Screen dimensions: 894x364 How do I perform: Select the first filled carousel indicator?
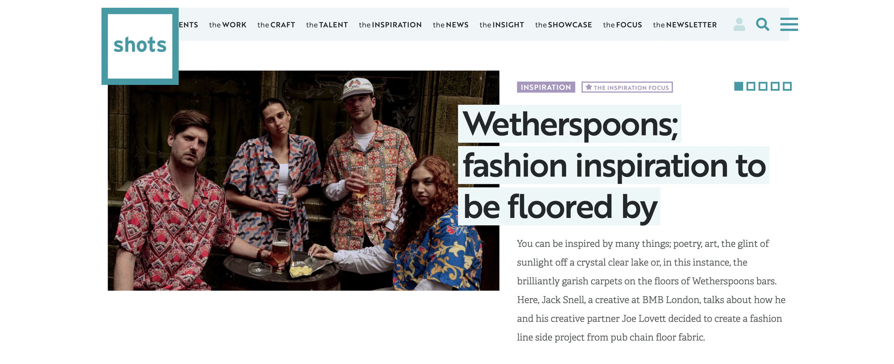click(x=738, y=86)
